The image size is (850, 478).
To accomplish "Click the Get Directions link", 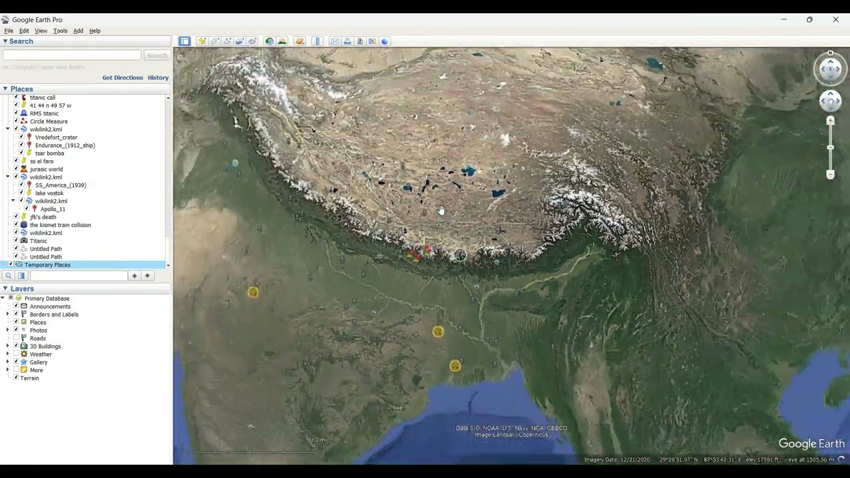I will coord(122,78).
